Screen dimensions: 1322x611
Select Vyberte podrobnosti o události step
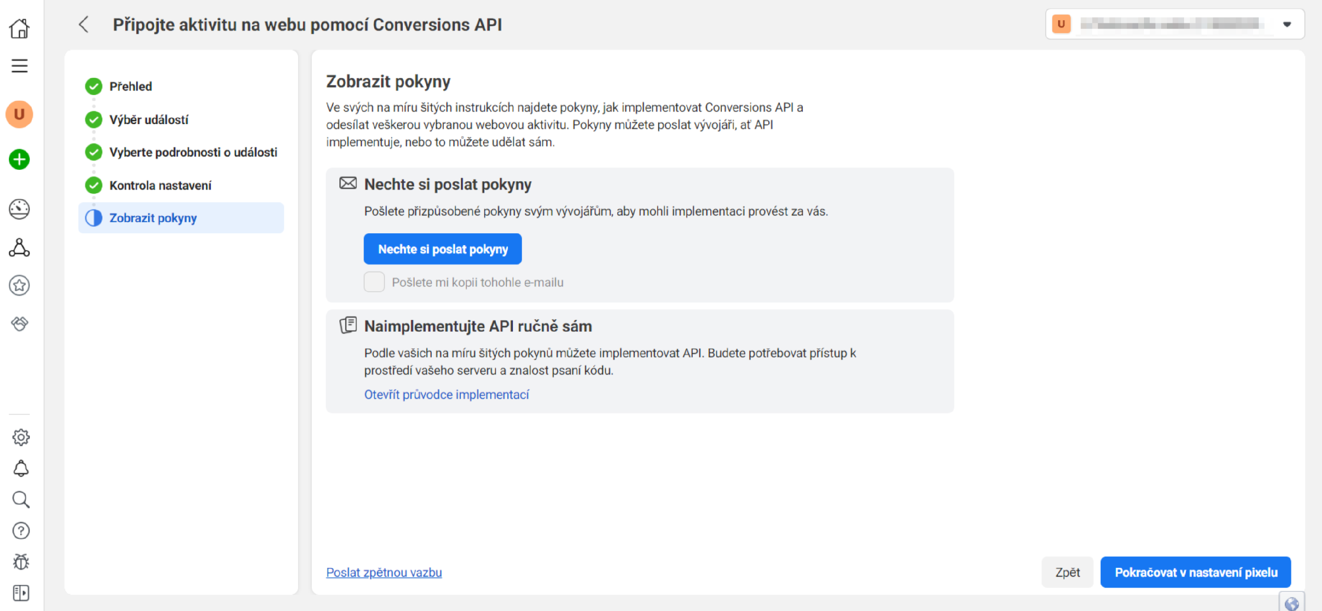point(181,152)
